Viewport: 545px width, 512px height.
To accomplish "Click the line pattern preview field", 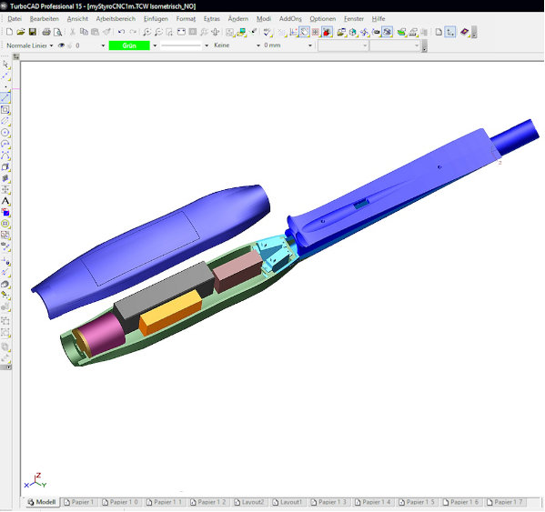I will click(x=181, y=45).
